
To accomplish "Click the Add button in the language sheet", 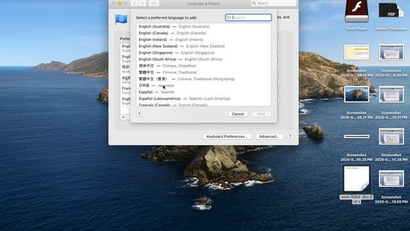I will pyautogui.click(x=261, y=114).
